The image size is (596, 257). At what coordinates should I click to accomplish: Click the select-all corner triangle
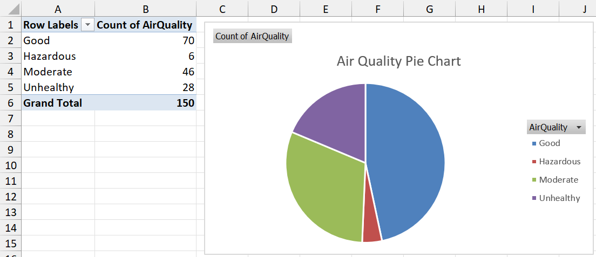coord(11,9)
